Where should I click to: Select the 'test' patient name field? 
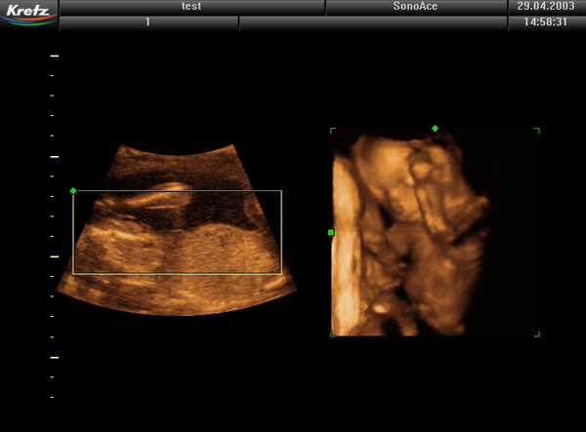click(x=191, y=7)
